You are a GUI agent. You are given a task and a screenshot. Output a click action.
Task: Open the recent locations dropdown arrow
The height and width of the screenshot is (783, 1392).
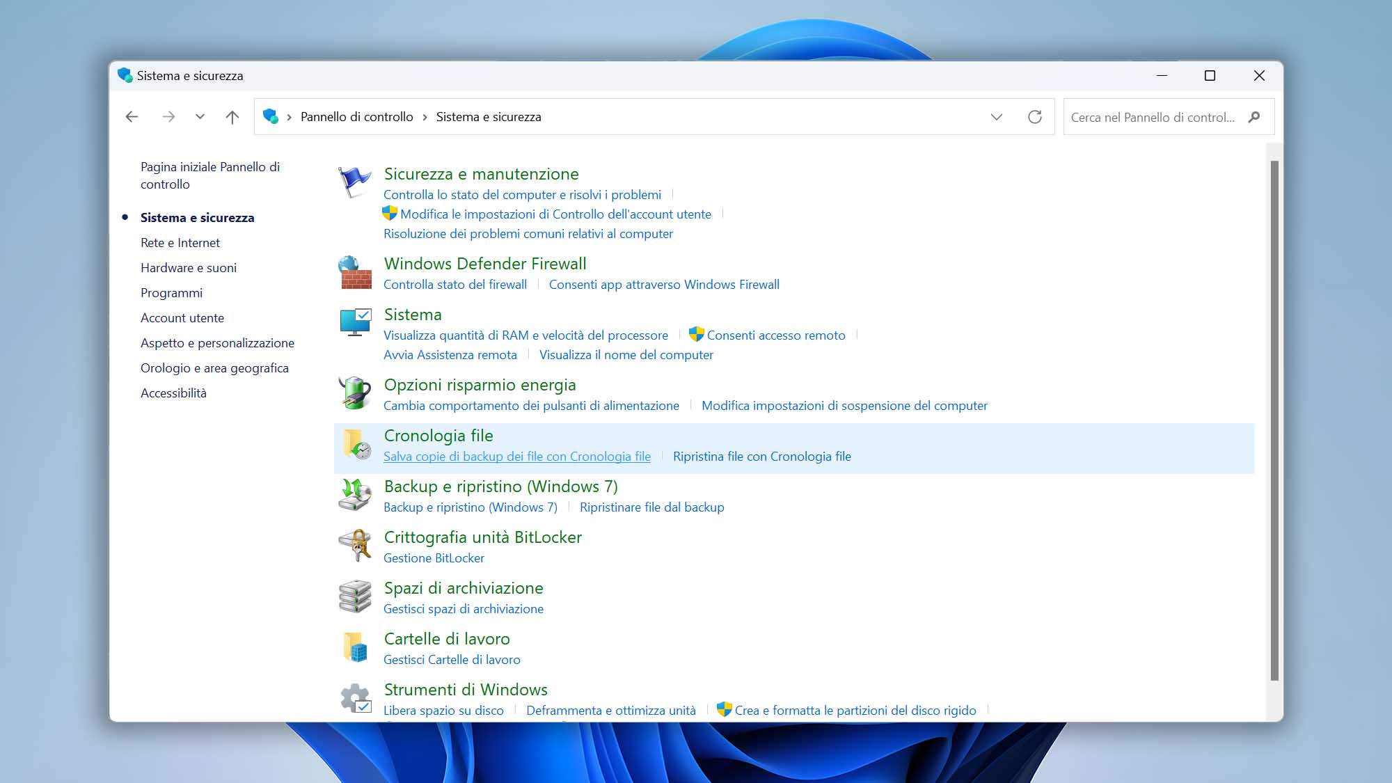click(x=200, y=117)
